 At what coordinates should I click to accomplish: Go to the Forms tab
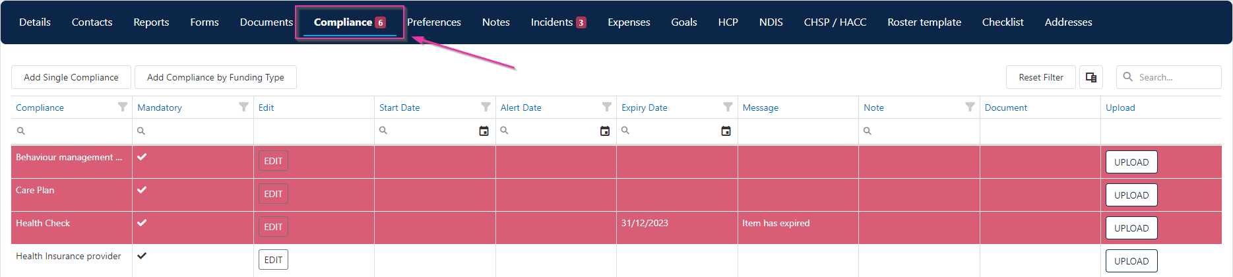(205, 22)
